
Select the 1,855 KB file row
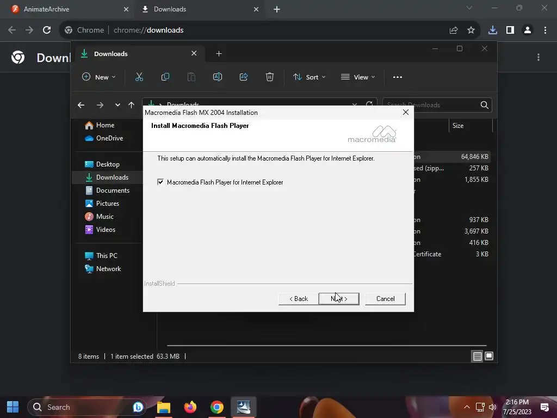pos(452,180)
